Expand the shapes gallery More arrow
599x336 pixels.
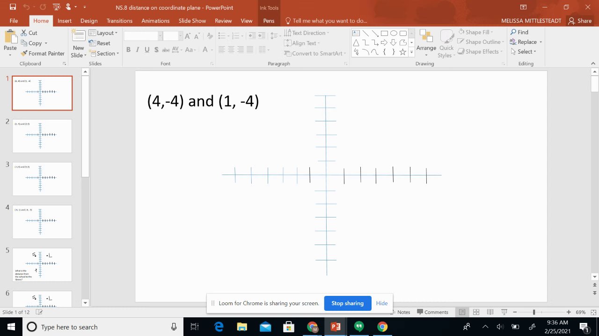coord(411,52)
